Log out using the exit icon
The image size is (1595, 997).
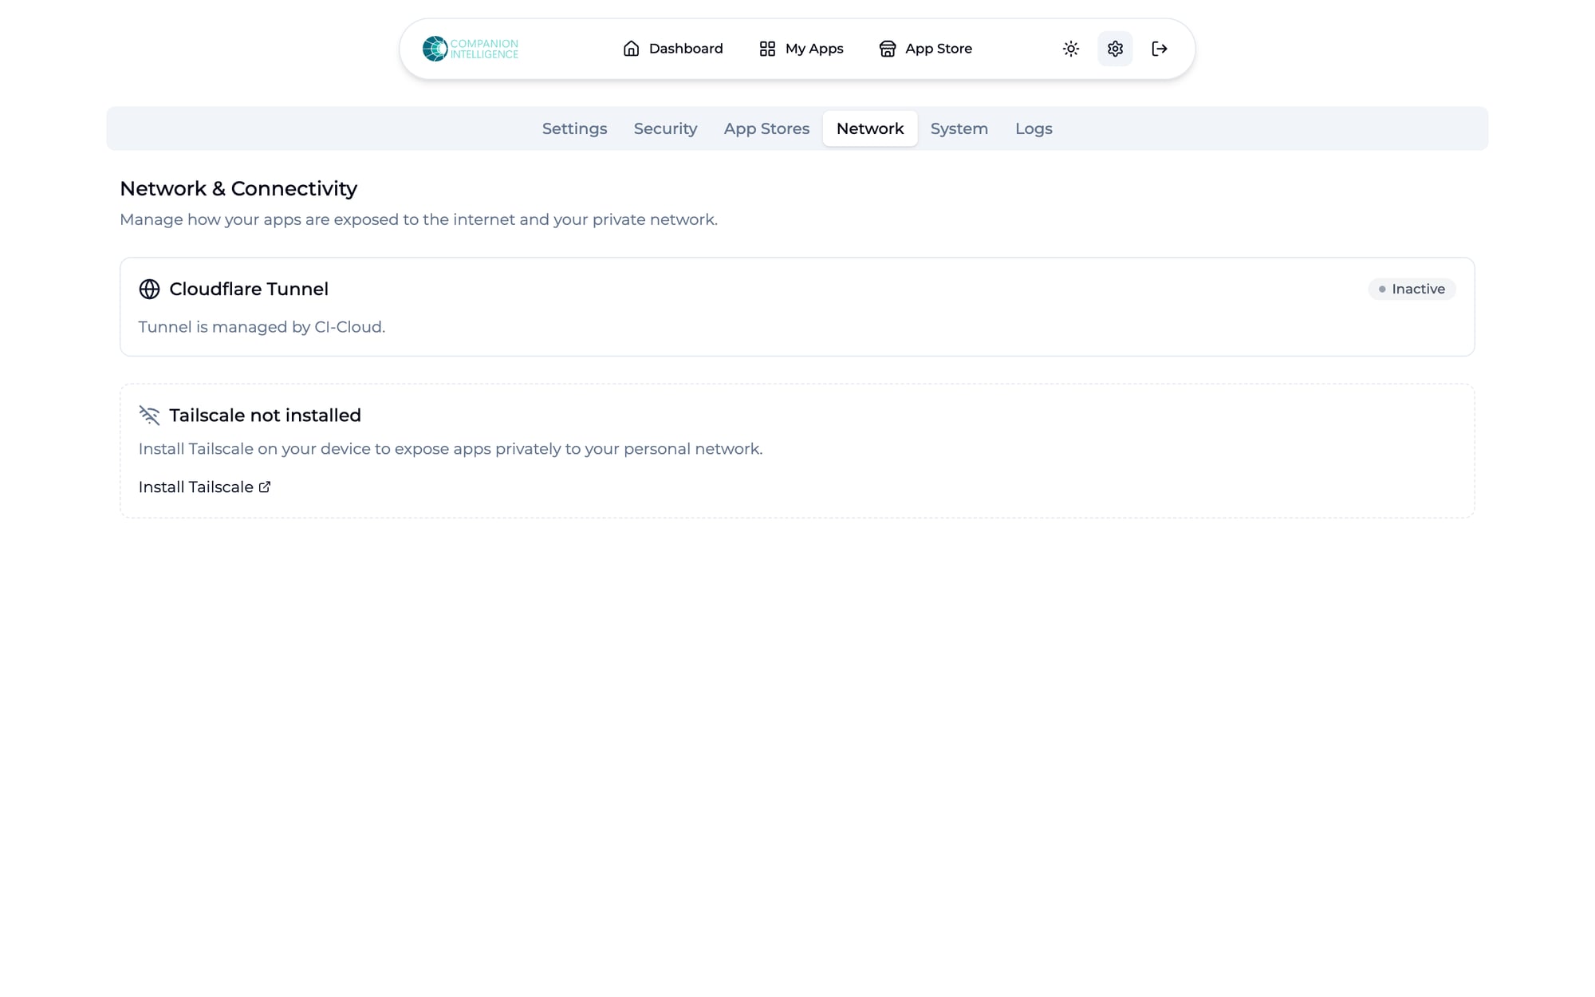click(1160, 49)
